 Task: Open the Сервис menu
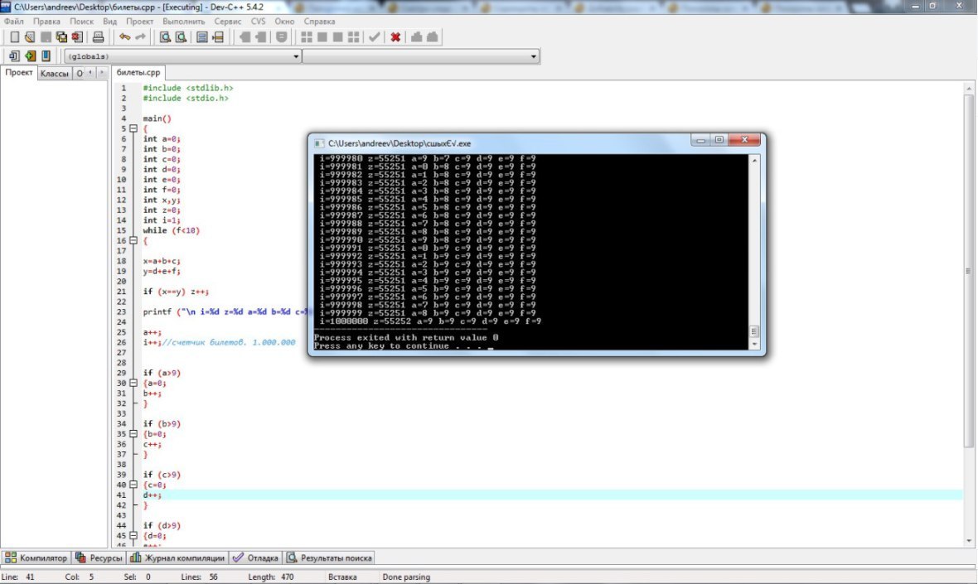click(228, 21)
